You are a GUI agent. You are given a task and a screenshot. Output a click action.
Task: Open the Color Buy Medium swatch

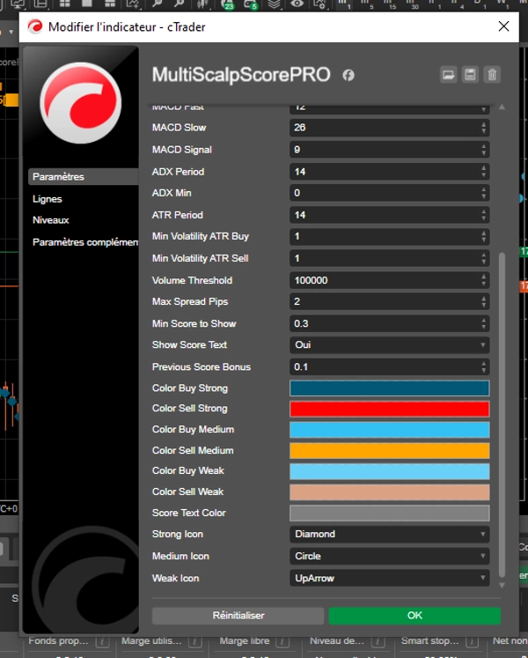[x=389, y=430]
